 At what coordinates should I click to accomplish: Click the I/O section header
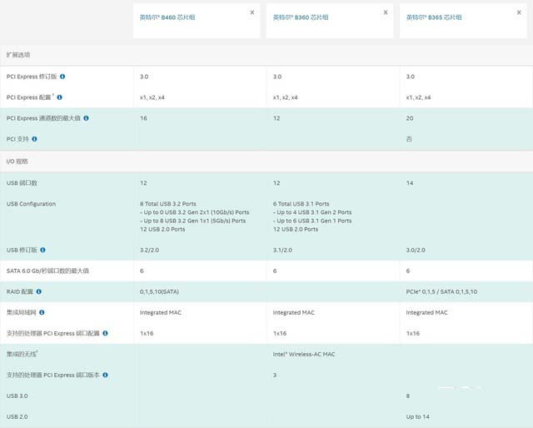(x=17, y=162)
